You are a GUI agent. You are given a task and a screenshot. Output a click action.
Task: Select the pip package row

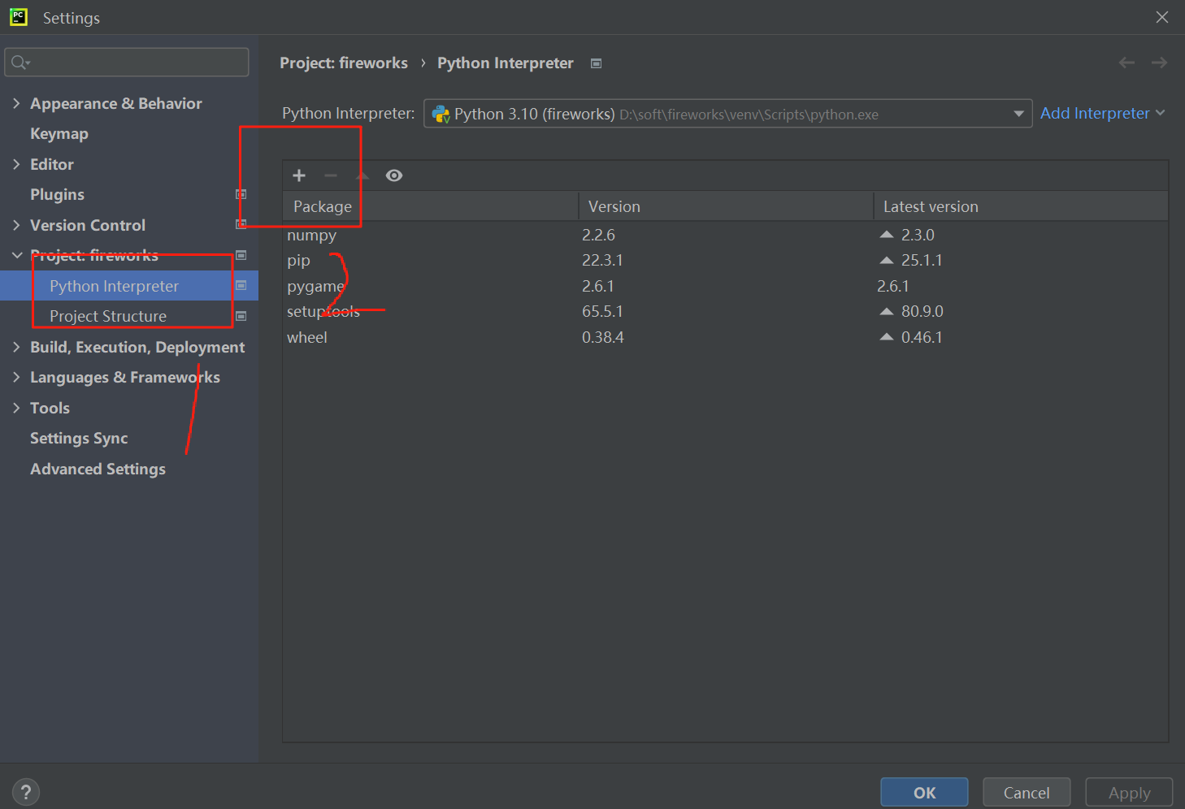pos(725,261)
